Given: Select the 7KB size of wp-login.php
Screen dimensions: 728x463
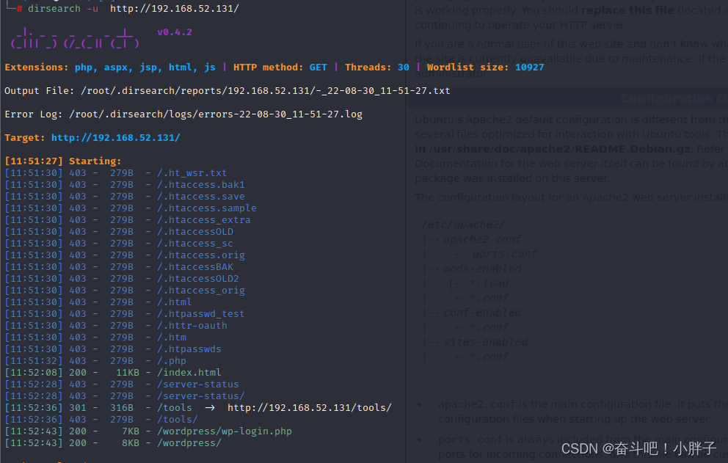Looking at the screenshot, I should [130, 431].
